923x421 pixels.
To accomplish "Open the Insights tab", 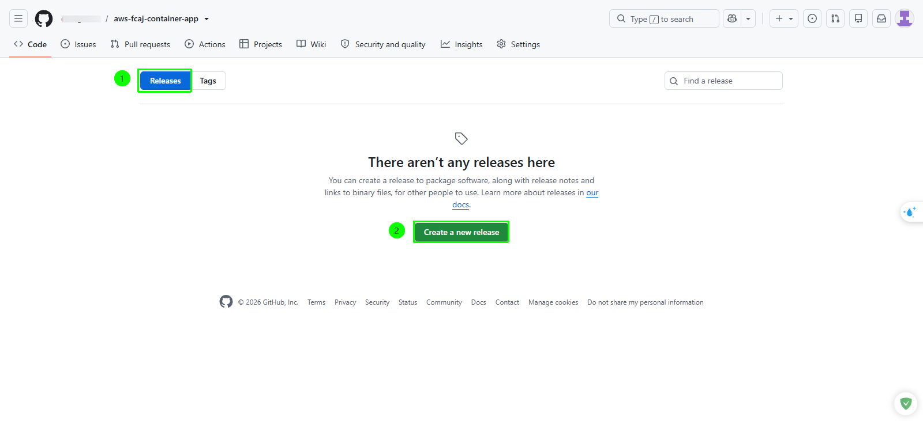I will coord(461,44).
